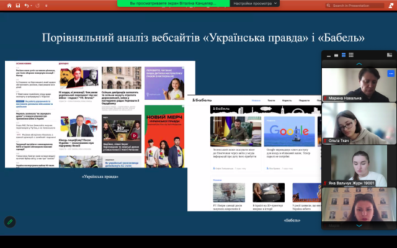The image size is (397, 248).
Task: Click the green annotation pencil button
Action: 10,221
